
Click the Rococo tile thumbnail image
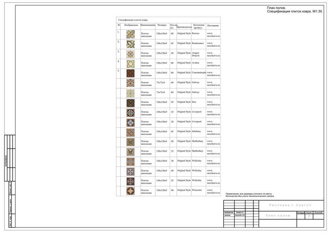pyautogui.click(x=131, y=35)
